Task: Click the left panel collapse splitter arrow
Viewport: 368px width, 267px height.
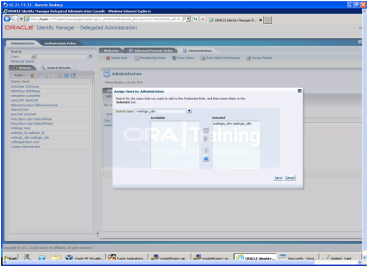Action: (x=98, y=233)
